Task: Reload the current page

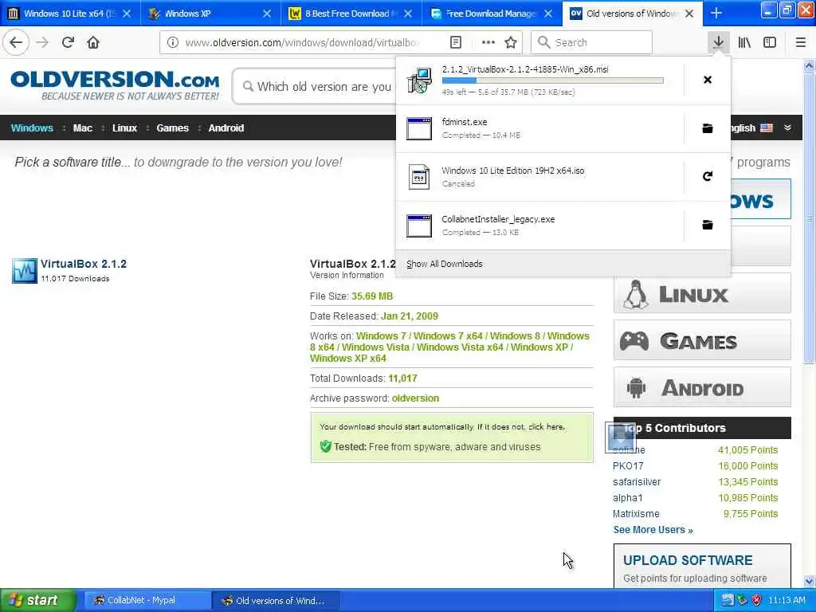Action: click(68, 42)
